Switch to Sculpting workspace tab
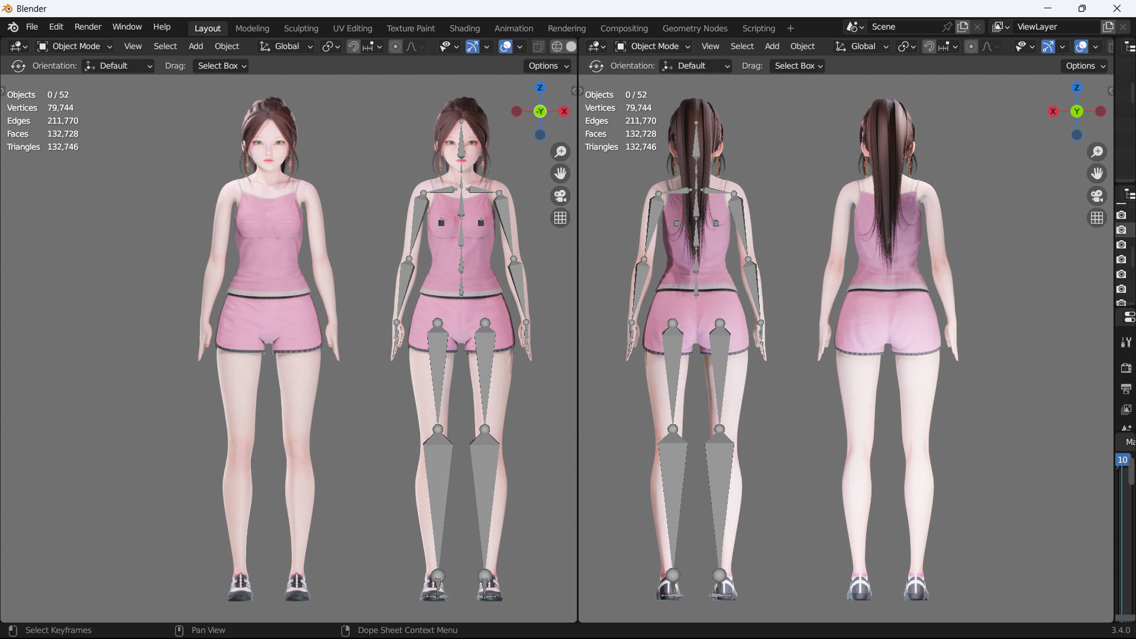The width and height of the screenshot is (1136, 639). (x=301, y=28)
